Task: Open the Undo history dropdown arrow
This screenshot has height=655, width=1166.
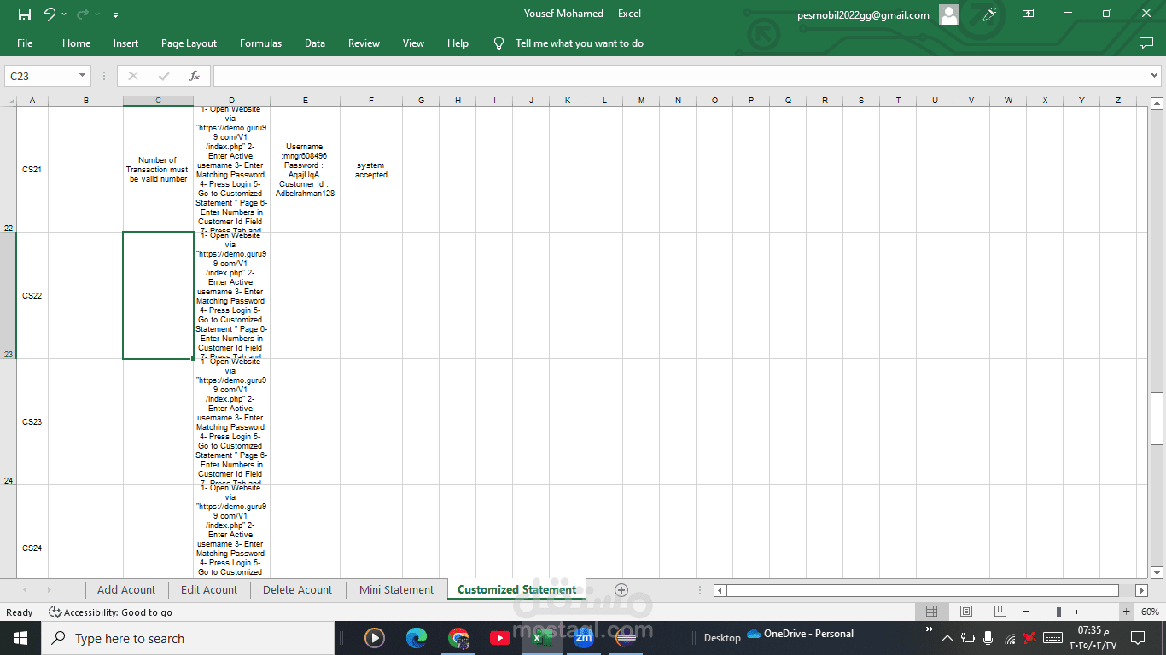Action: pyautogui.click(x=64, y=14)
